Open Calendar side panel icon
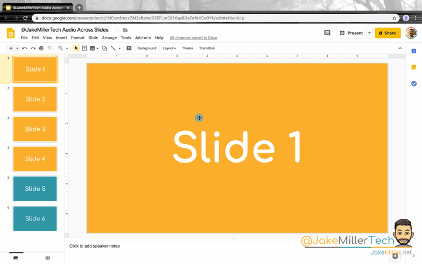 414,51
